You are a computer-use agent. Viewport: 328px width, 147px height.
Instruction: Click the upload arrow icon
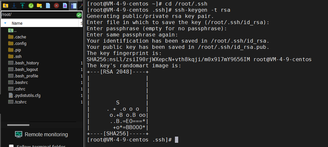click(23, 6)
